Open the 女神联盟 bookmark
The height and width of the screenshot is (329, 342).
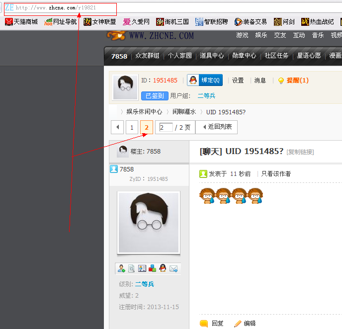(x=99, y=22)
